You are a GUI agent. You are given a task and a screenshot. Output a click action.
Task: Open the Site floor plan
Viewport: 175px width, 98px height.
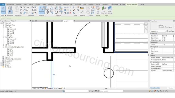pyautogui.click(x=11, y=35)
